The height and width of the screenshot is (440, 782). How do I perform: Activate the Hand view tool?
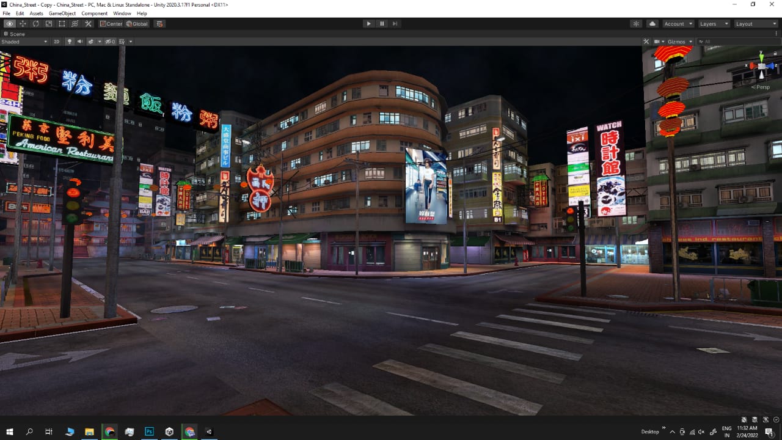click(x=10, y=24)
